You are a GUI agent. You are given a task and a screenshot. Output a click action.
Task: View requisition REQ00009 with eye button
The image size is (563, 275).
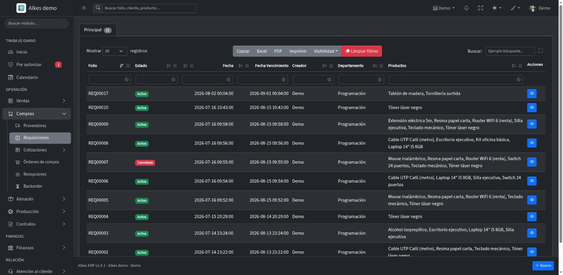pyautogui.click(x=532, y=124)
